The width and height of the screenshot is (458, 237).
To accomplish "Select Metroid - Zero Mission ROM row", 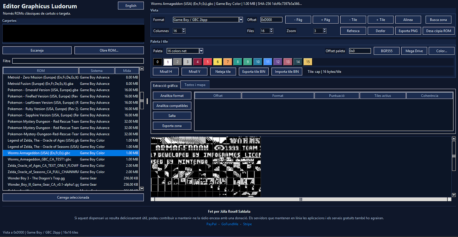I will click(71, 77).
